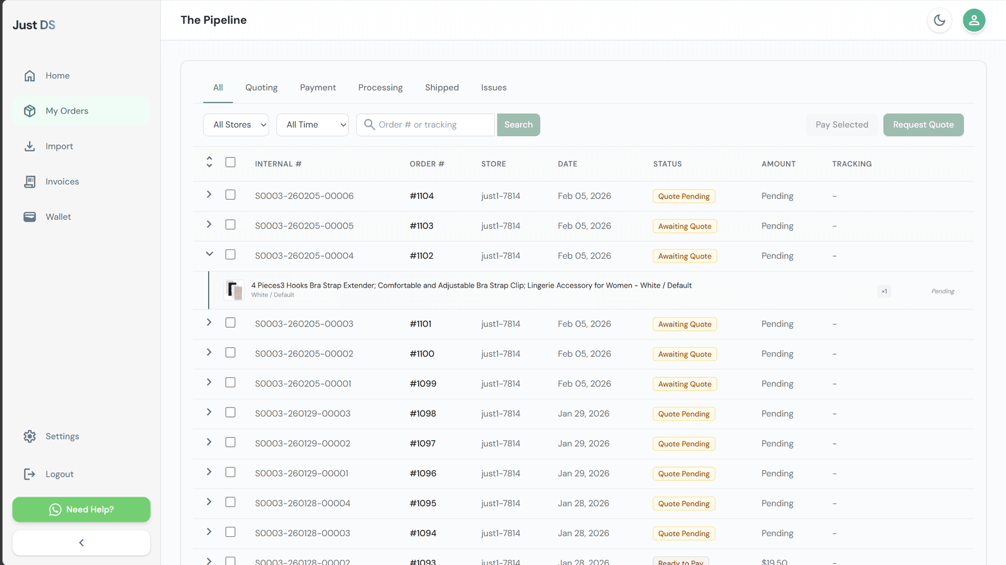The image size is (1006, 565).
Task: Expand order #1096 row
Action: [209, 472]
